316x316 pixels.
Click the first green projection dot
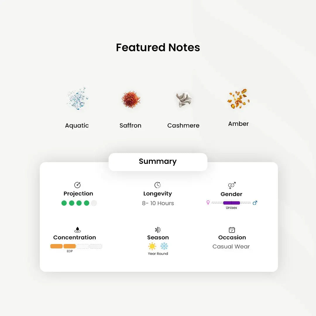pyautogui.click(x=64, y=203)
